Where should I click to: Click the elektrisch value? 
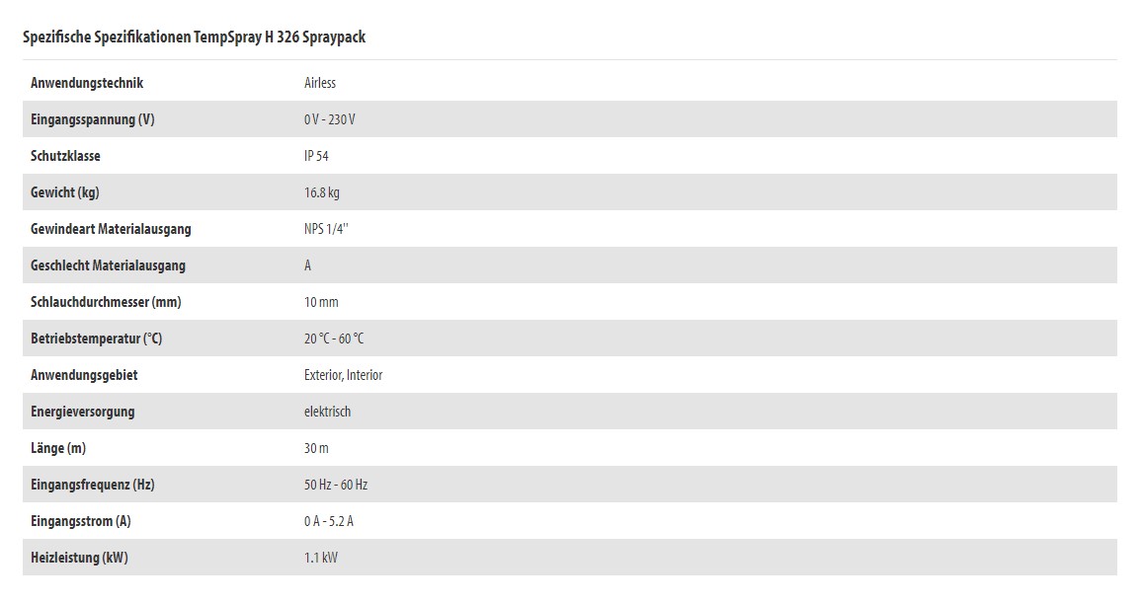click(x=327, y=412)
